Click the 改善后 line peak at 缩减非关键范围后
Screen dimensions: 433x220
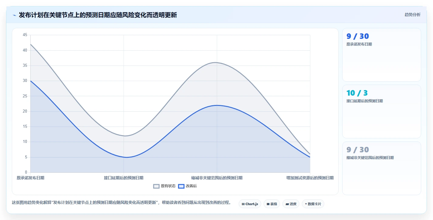tap(217, 105)
